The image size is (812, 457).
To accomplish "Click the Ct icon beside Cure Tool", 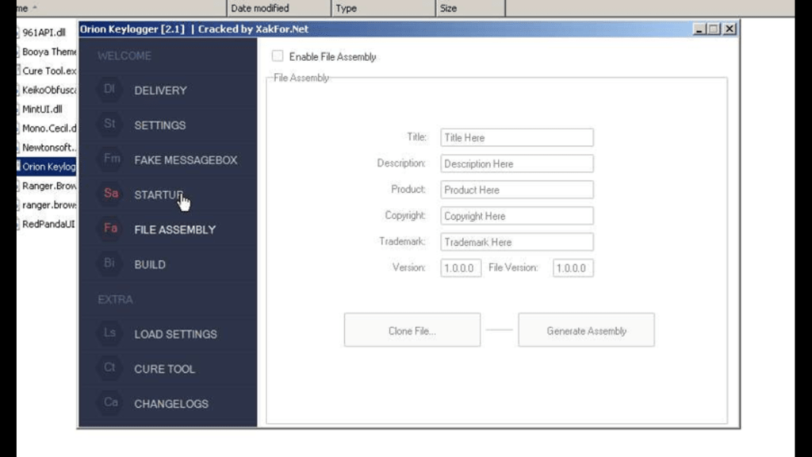I will [x=109, y=367].
